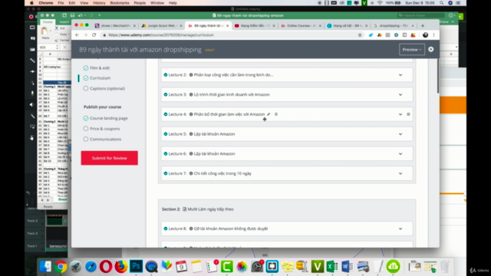Open Photoshop from the dock

[136, 266]
